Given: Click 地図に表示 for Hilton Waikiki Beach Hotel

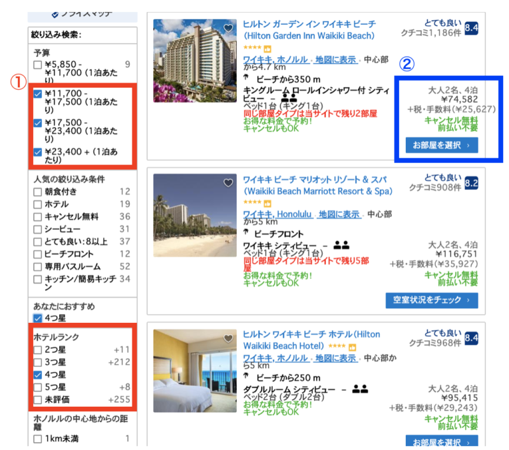Looking at the screenshot, I should click(336, 358).
